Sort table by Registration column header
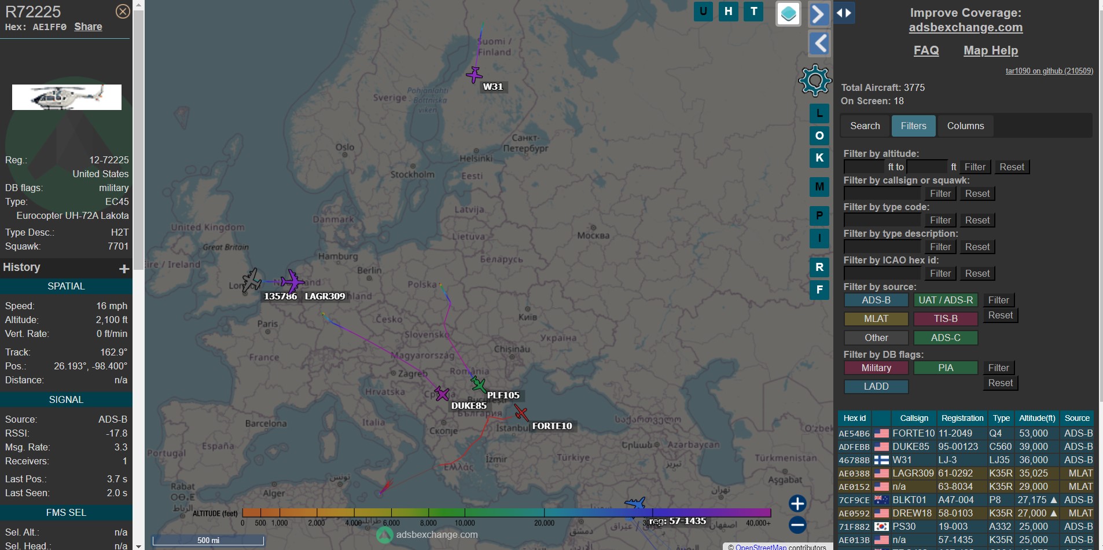1103x550 pixels. pyautogui.click(x=962, y=418)
